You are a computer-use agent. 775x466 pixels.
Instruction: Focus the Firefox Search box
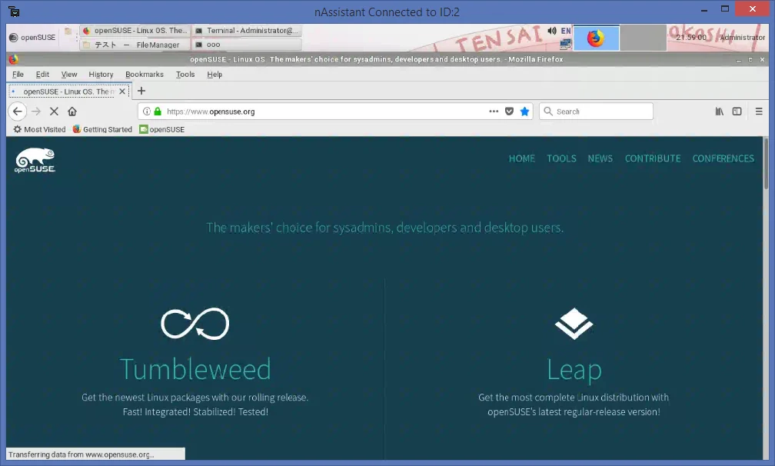coord(596,112)
